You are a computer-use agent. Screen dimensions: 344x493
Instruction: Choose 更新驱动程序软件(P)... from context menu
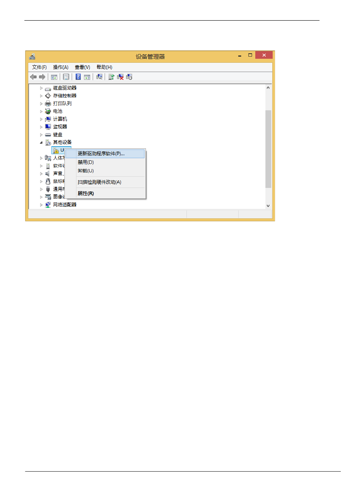point(105,154)
